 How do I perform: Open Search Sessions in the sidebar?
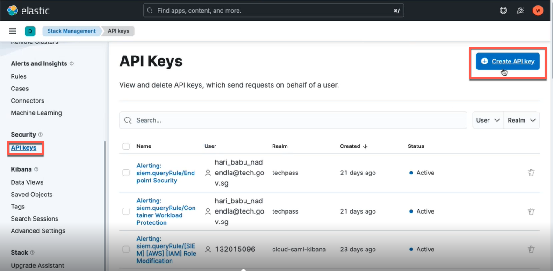pos(35,219)
